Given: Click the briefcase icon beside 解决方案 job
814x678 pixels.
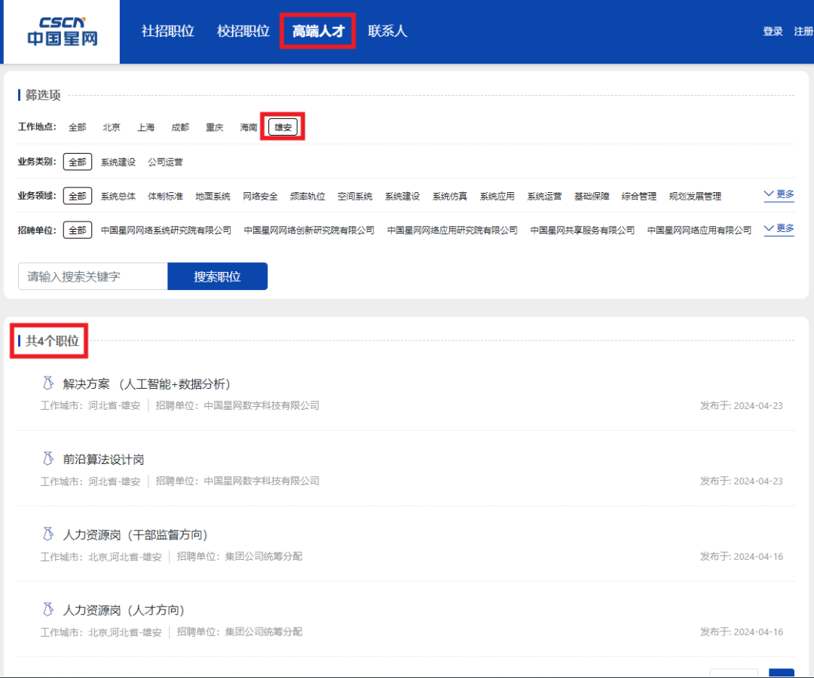Looking at the screenshot, I should [47, 383].
